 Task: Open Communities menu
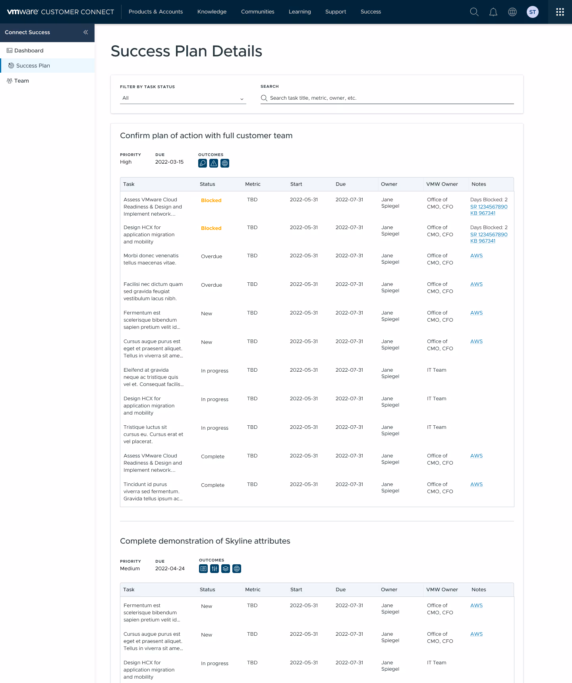(257, 12)
